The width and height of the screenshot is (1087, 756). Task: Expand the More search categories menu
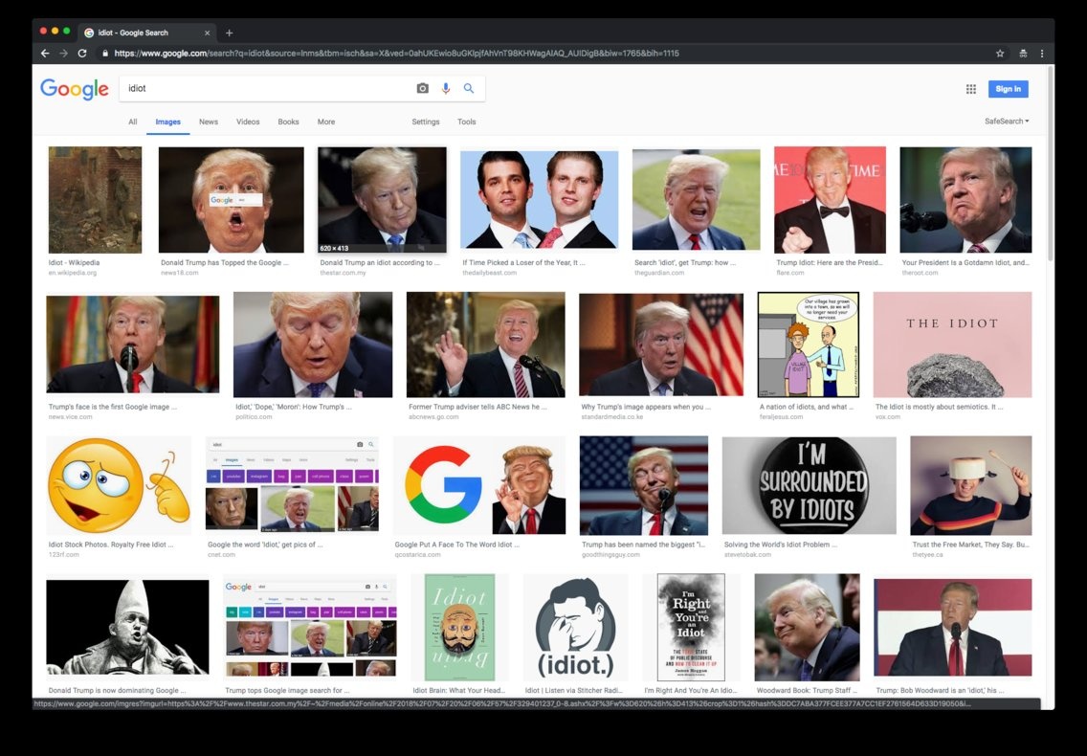(x=325, y=122)
